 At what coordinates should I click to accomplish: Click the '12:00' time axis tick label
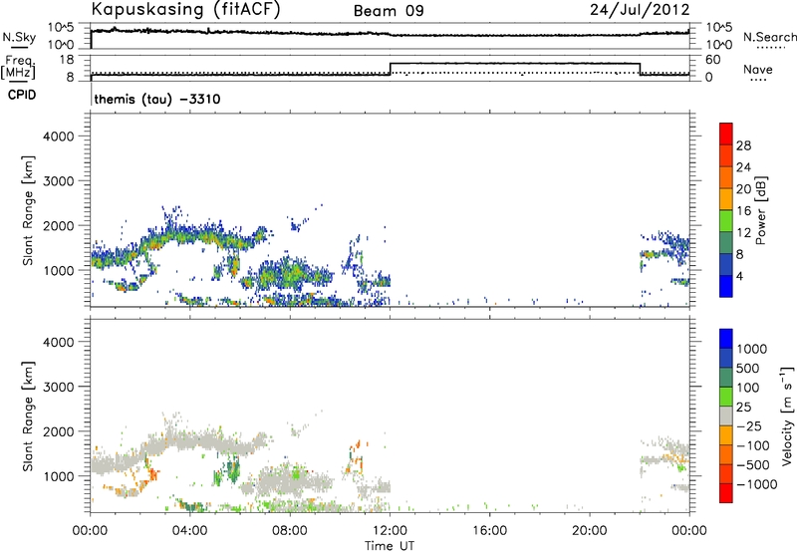[390, 531]
